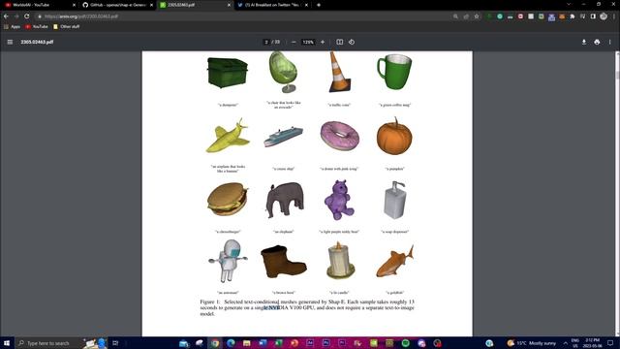
Task: Open the PDF sidebar menu icon
Action: click(10, 42)
